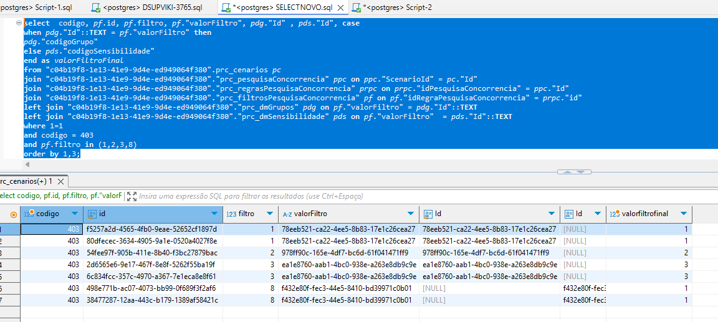Click the Script-2 tab's file icon

coord(356,7)
